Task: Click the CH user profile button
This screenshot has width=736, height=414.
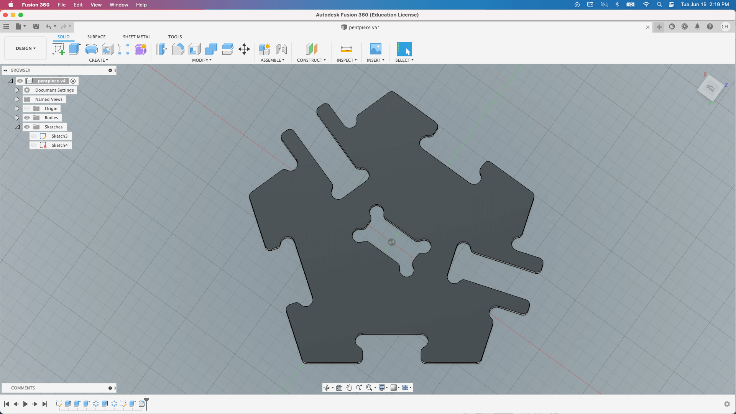Action: tap(724, 26)
